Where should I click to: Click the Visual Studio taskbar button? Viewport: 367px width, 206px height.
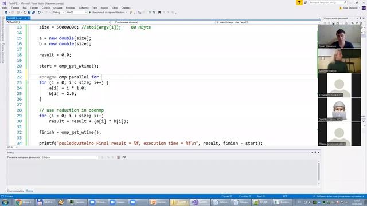200,202
